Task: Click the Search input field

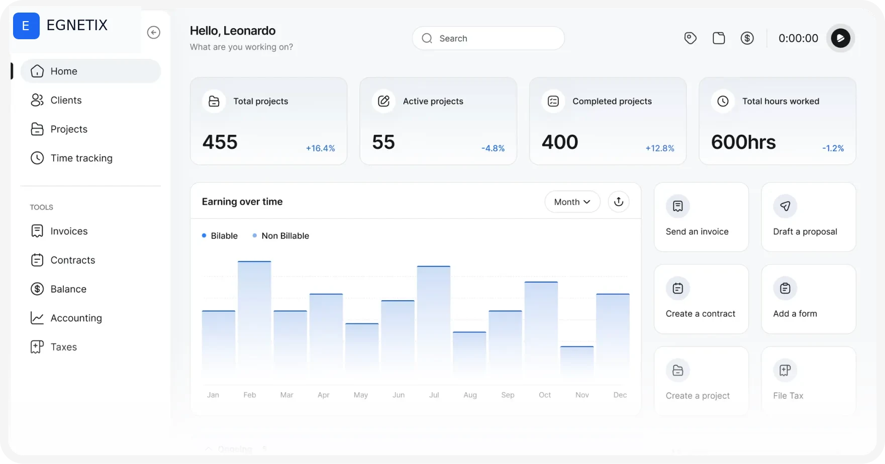Action: click(488, 38)
